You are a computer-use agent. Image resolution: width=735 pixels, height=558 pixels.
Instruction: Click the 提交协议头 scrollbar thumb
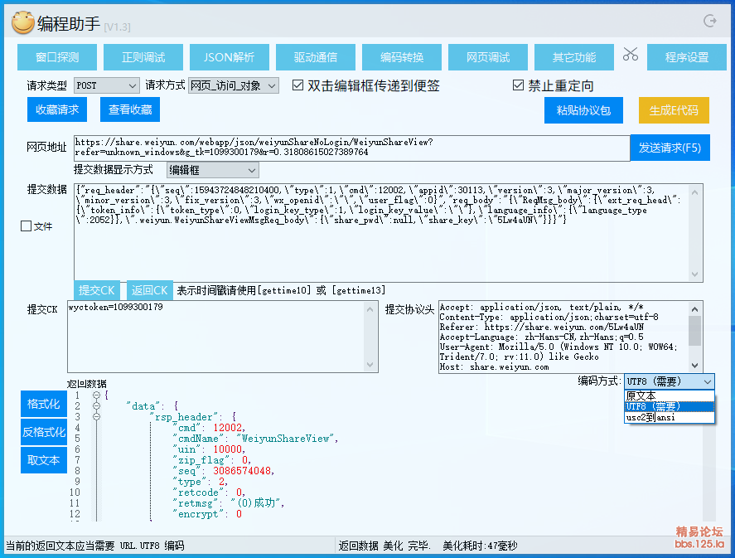pyautogui.click(x=695, y=331)
